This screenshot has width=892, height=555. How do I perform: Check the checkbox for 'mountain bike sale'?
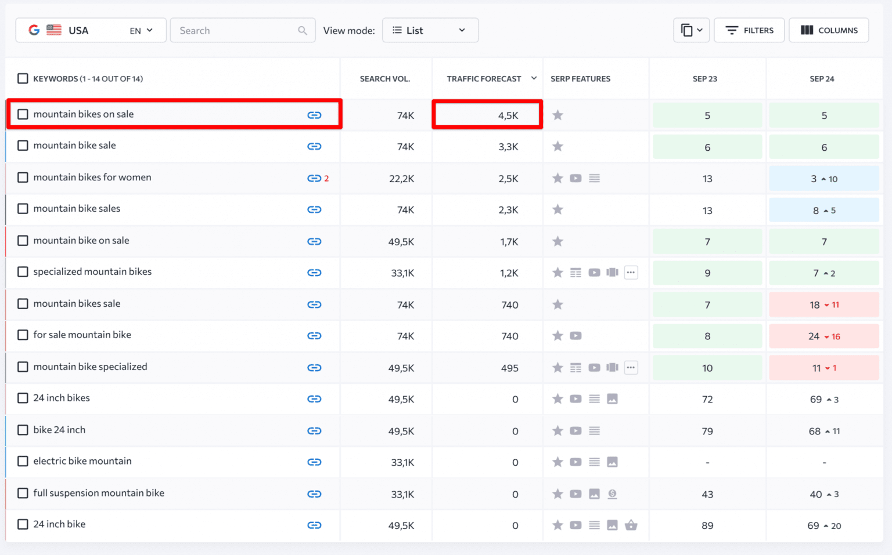pyautogui.click(x=23, y=146)
